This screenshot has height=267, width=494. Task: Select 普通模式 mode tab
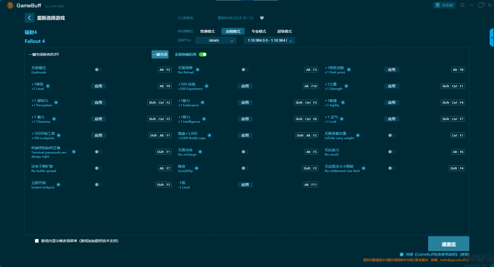(207, 31)
